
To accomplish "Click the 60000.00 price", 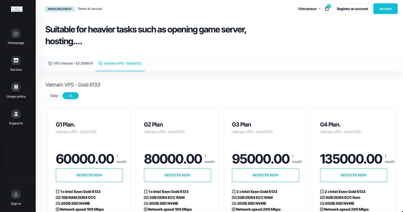I will pyautogui.click(x=85, y=159).
